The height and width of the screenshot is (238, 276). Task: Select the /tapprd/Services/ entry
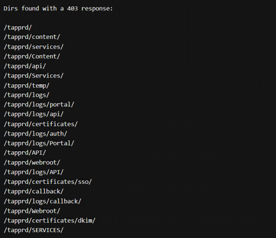tap(34, 76)
